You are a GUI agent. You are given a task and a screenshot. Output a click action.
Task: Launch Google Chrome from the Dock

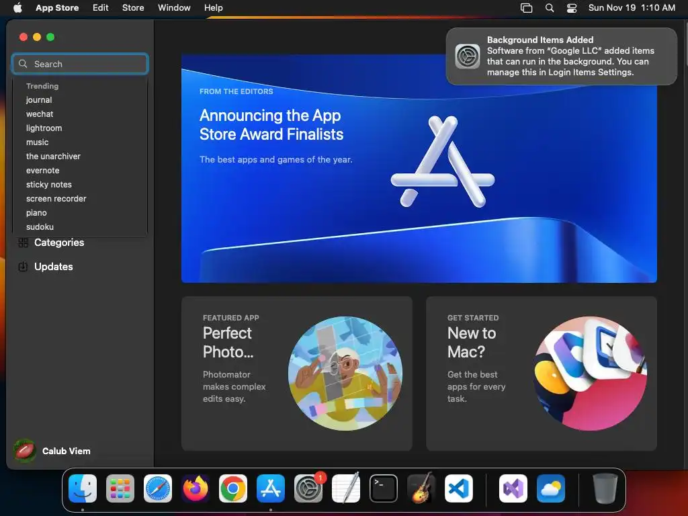pyautogui.click(x=233, y=488)
